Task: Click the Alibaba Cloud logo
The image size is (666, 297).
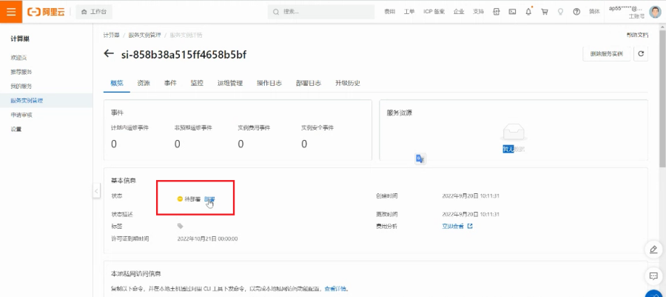Action: coord(46,12)
